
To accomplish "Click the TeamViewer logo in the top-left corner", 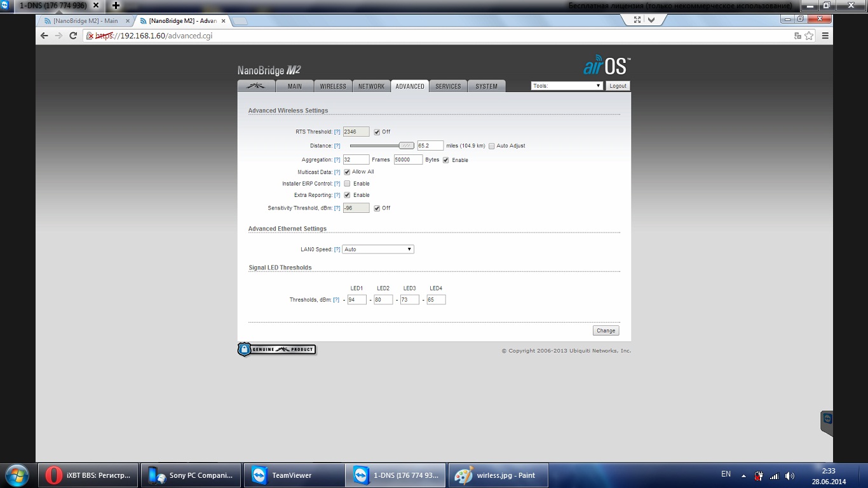I will click(5, 5).
